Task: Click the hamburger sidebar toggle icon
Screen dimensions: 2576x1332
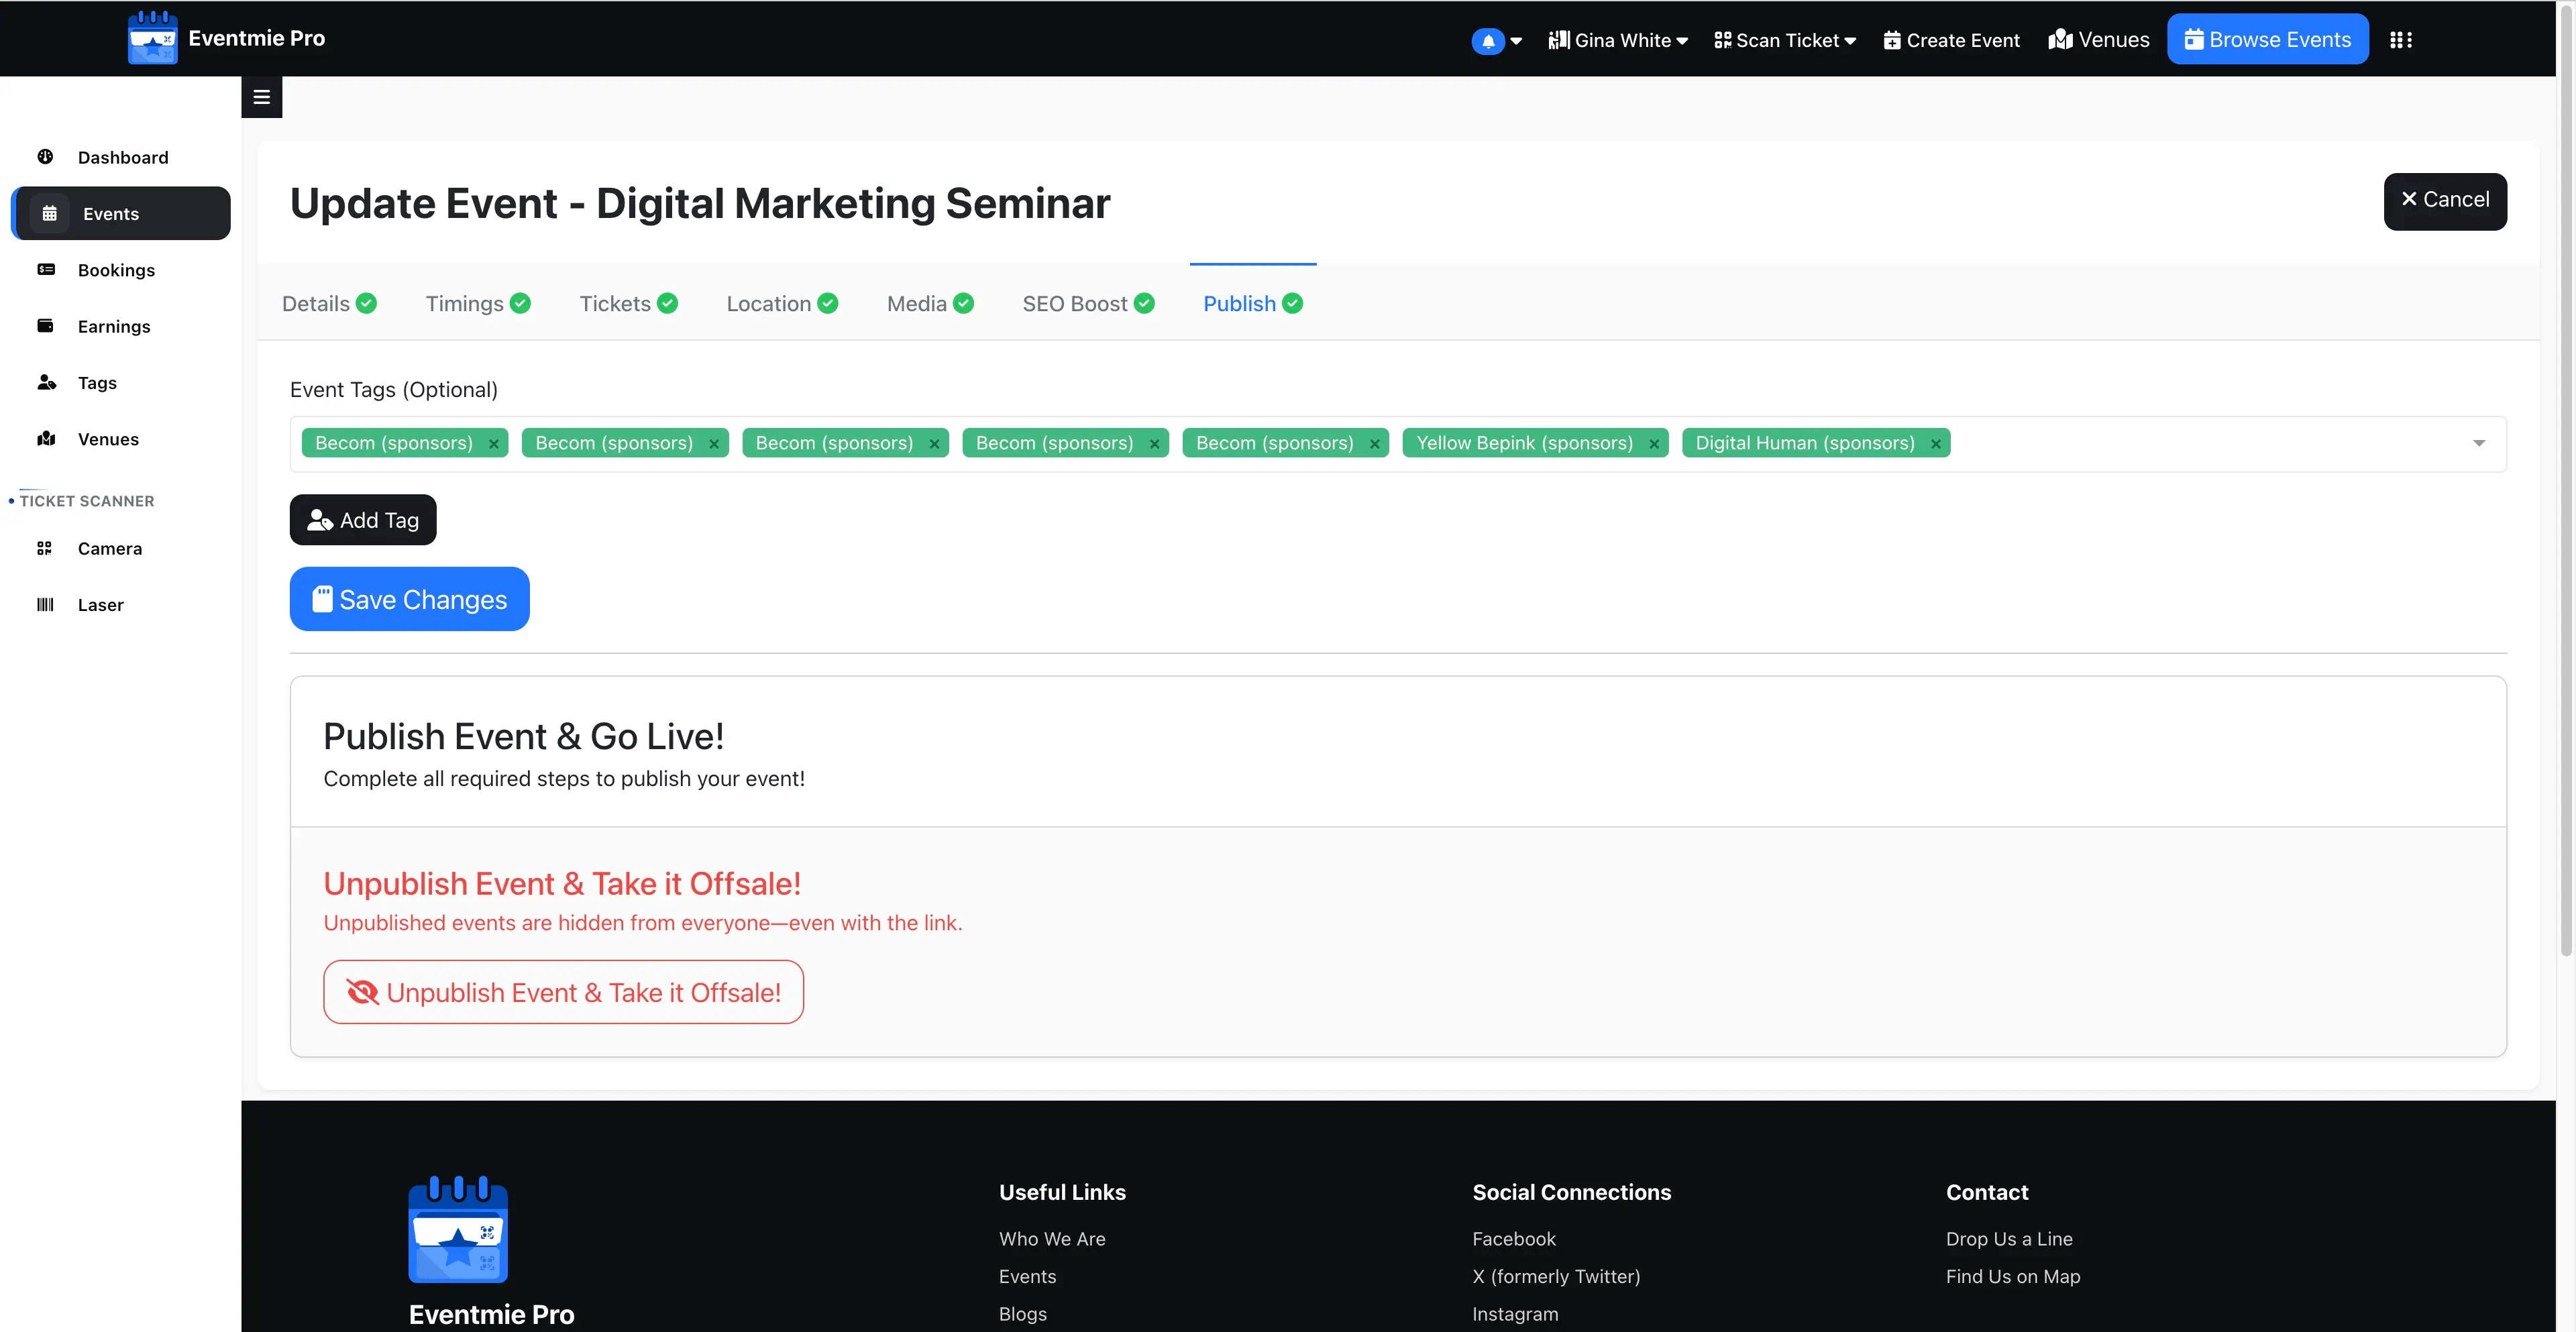Action: coord(261,97)
